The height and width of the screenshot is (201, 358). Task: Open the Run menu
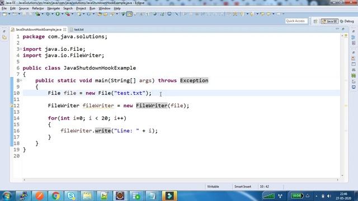[92, 8]
